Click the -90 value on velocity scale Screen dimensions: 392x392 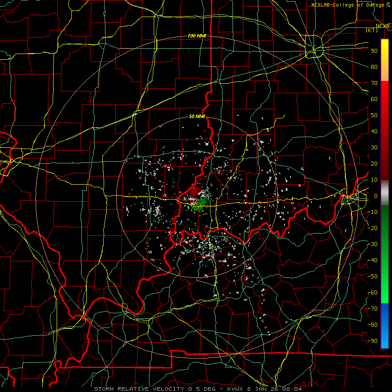pos(373,341)
